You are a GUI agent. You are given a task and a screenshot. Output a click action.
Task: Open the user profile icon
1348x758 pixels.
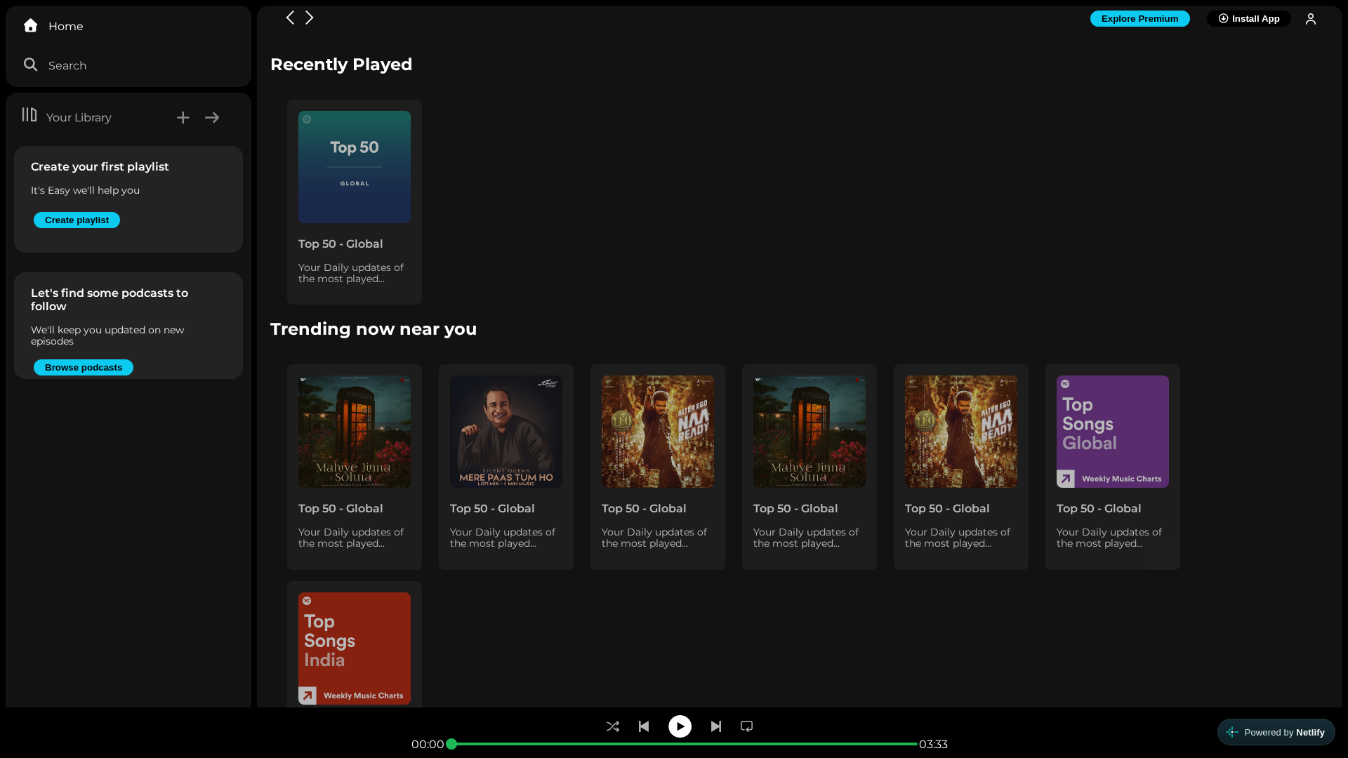point(1310,19)
